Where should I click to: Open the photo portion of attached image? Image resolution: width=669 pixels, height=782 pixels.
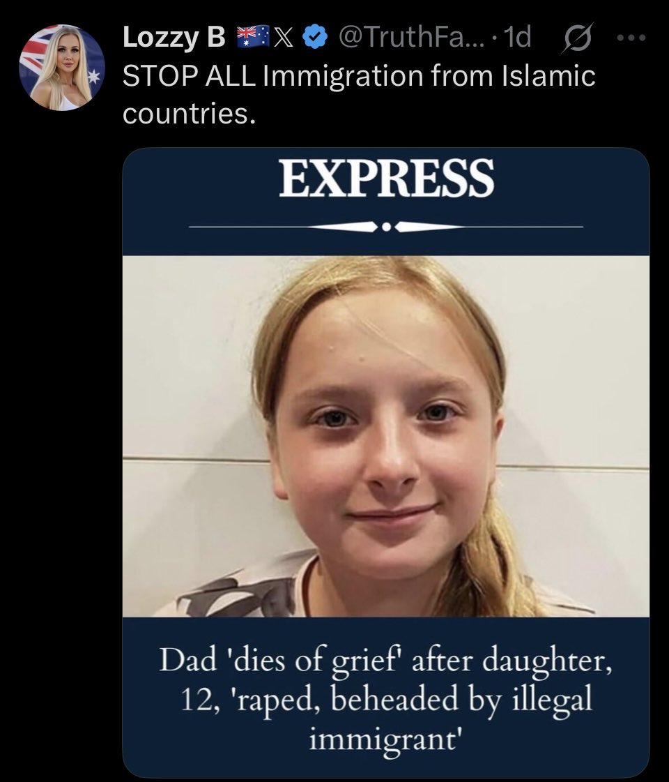click(386, 437)
